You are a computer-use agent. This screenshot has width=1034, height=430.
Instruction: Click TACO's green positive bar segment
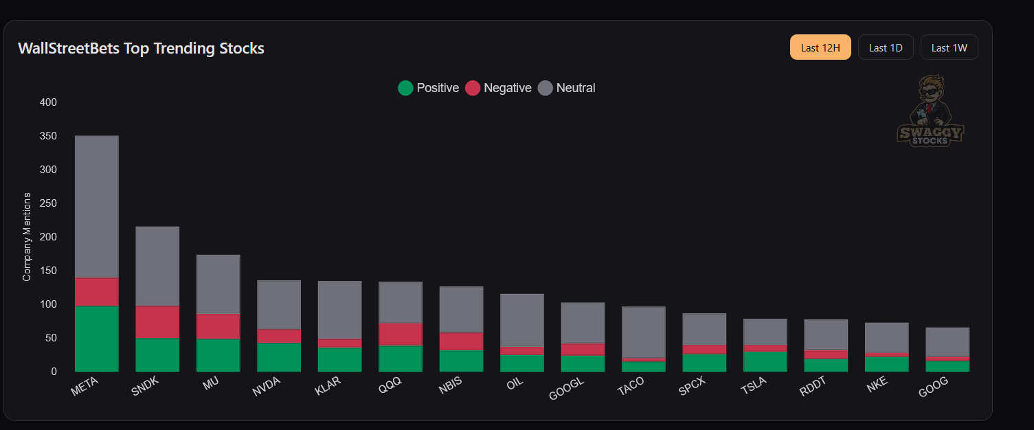pyautogui.click(x=644, y=367)
